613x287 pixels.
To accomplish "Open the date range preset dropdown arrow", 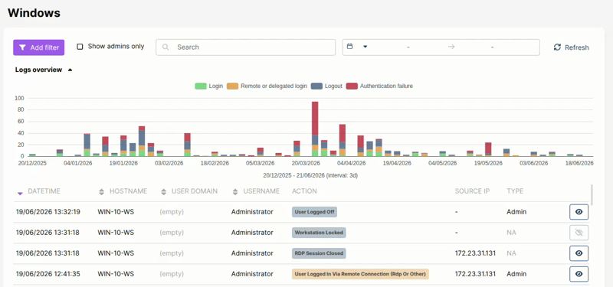I will point(366,47).
